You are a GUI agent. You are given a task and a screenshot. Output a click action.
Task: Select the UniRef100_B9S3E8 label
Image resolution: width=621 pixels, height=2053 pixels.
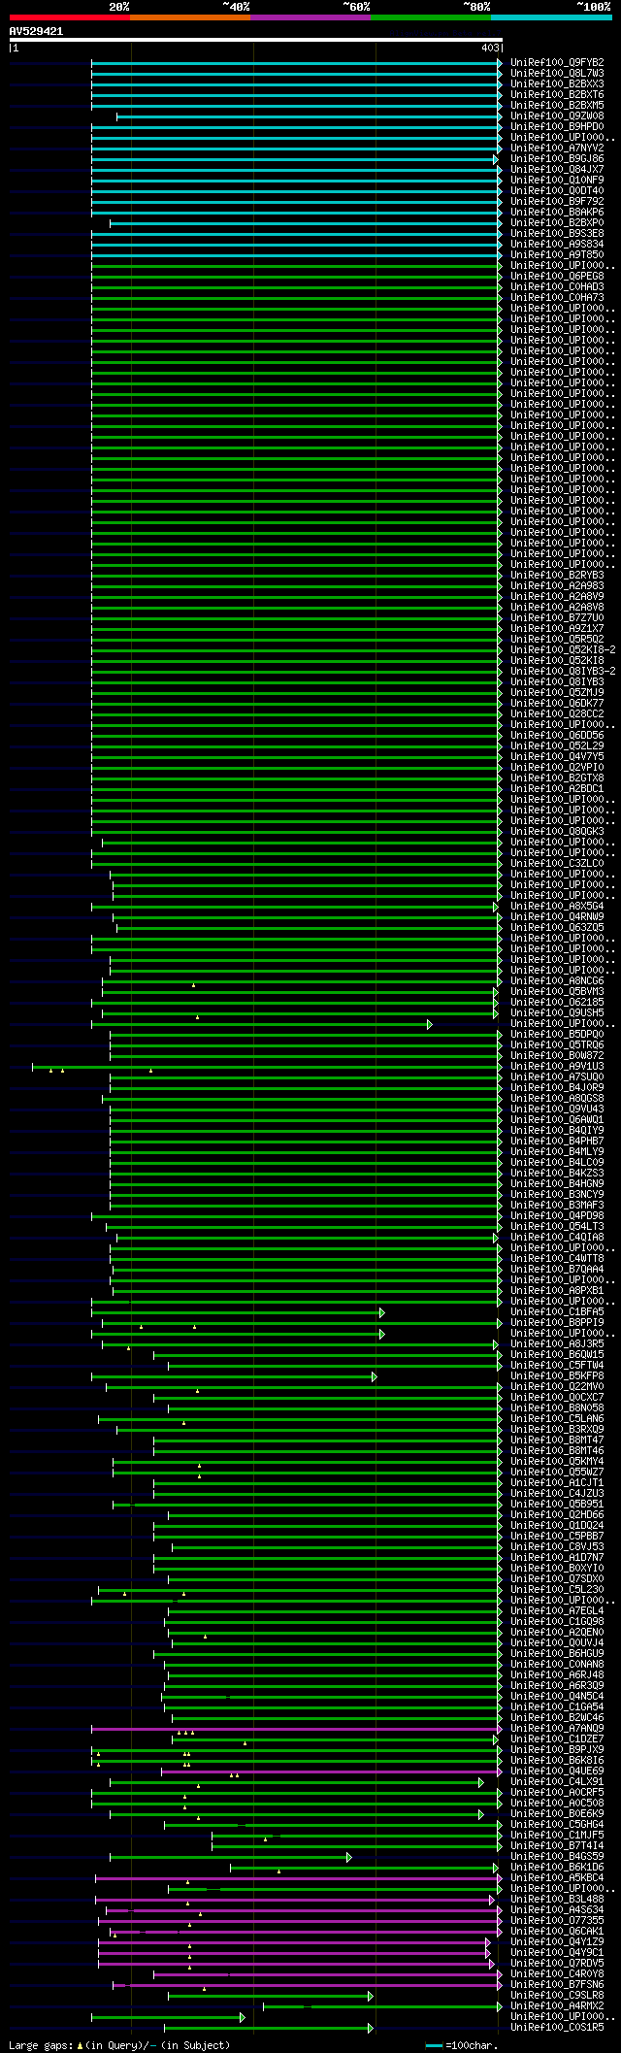pyautogui.click(x=557, y=233)
